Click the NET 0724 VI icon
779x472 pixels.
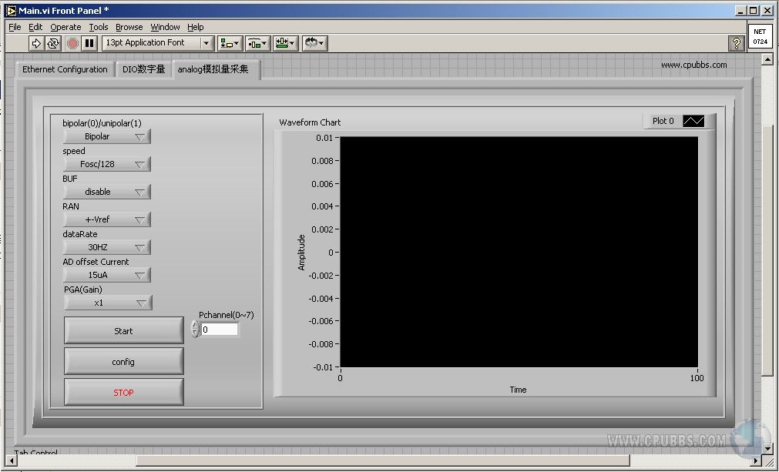[x=760, y=36]
